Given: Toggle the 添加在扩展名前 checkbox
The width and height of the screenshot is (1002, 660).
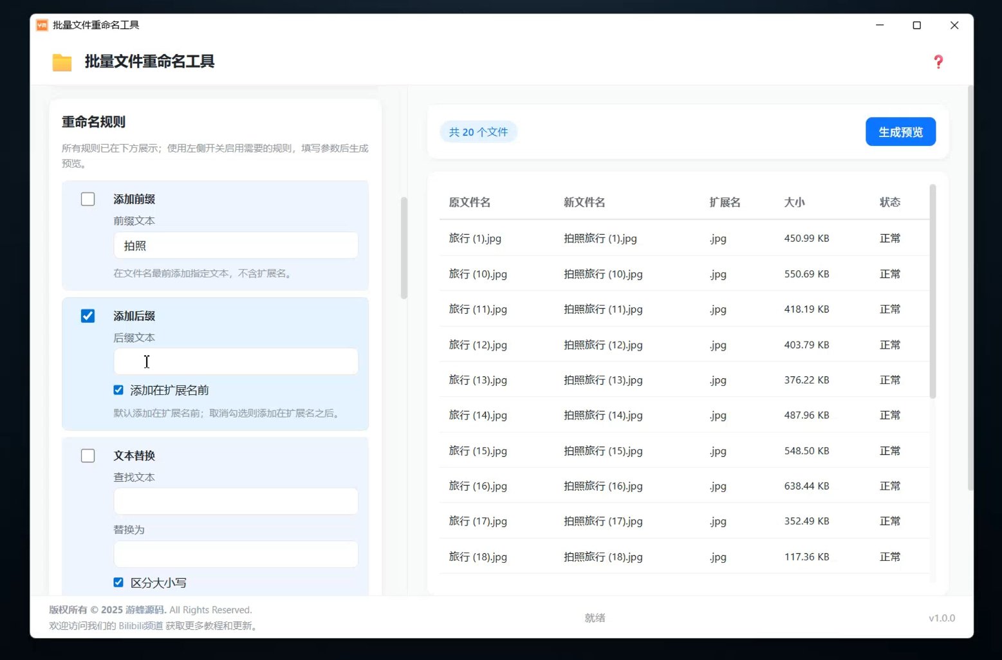Looking at the screenshot, I should click(118, 390).
